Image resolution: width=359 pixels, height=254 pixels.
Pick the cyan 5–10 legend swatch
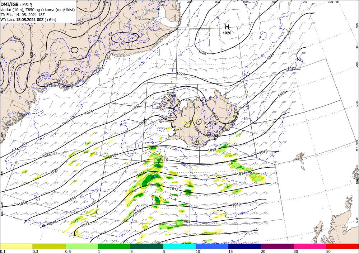pyautogui.click(x=179, y=246)
